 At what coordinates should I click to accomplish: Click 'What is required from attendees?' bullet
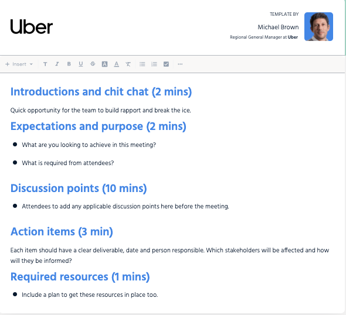click(68, 163)
